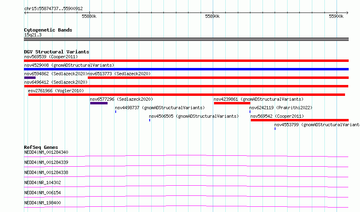
Task: Click the nsv4529008 gnomAD variant label
Action: [x=69, y=65]
